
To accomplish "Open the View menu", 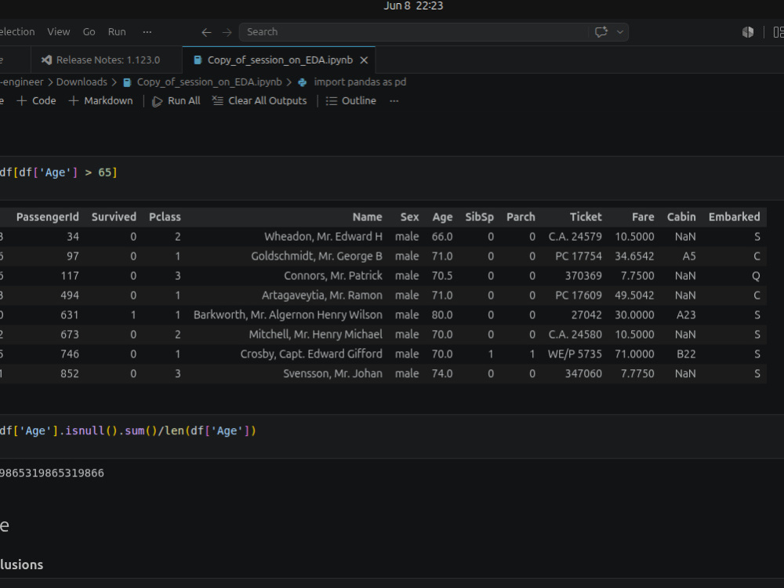I will [x=59, y=31].
